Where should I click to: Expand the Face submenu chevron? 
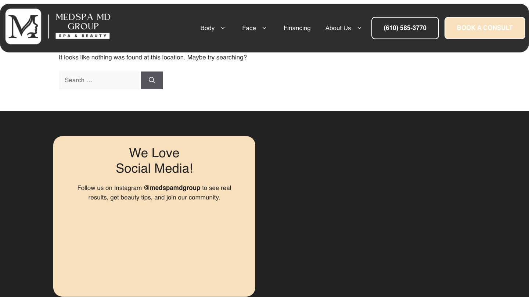pos(264,28)
